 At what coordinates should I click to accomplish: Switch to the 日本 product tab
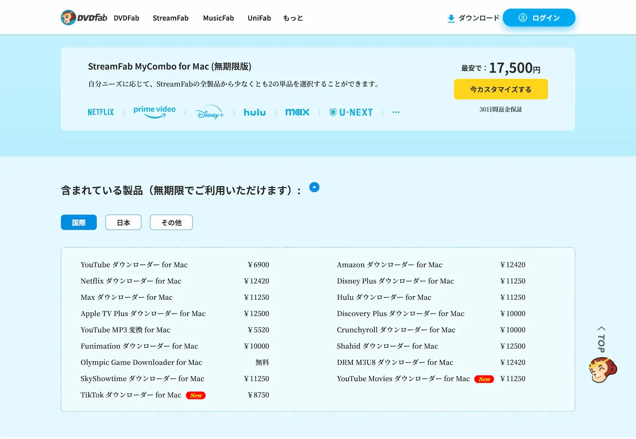123,222
